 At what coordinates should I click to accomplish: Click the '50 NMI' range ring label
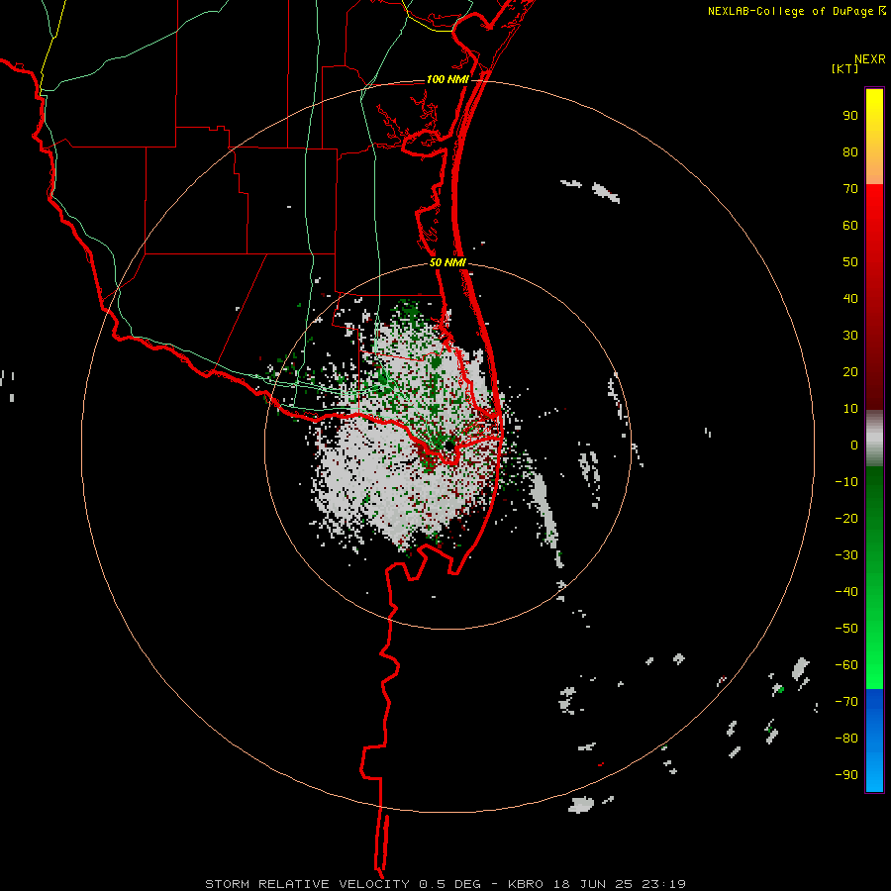point(447,262)
